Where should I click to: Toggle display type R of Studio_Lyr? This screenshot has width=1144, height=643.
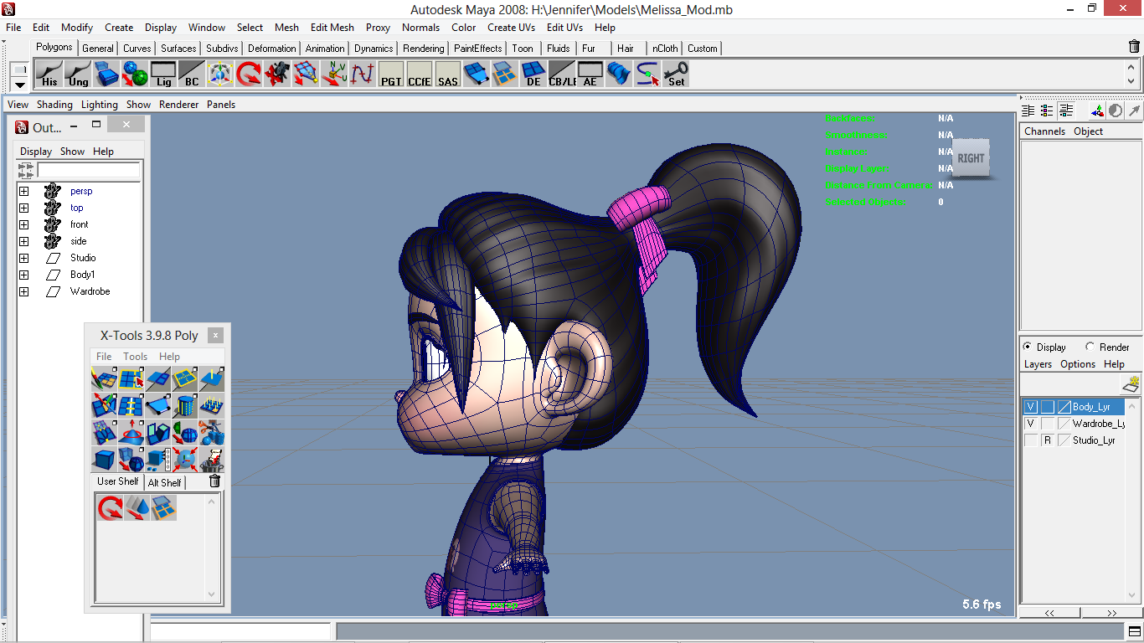pos(1047,440)
